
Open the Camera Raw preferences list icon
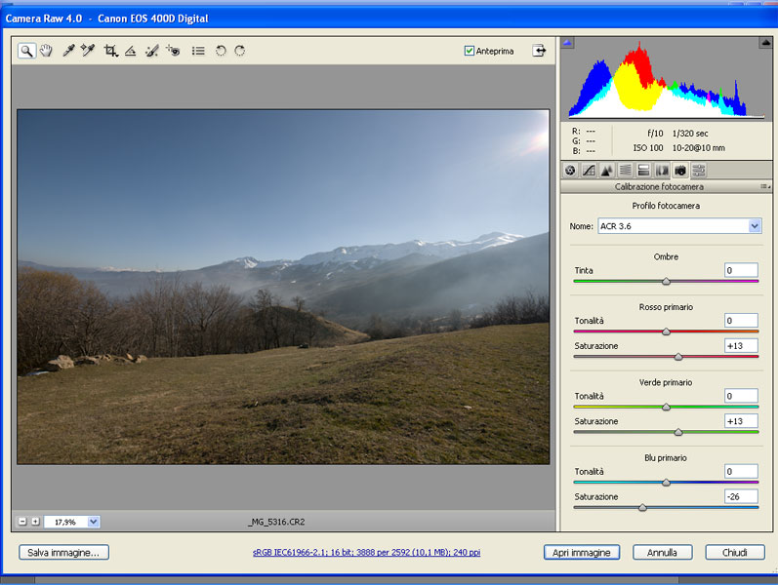point(198,51)
